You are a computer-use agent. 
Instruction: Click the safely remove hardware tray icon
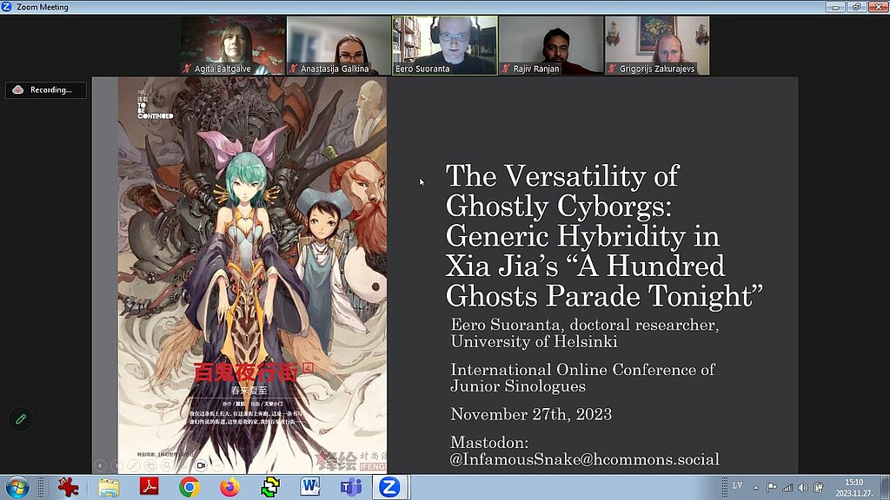coord(819,488)
